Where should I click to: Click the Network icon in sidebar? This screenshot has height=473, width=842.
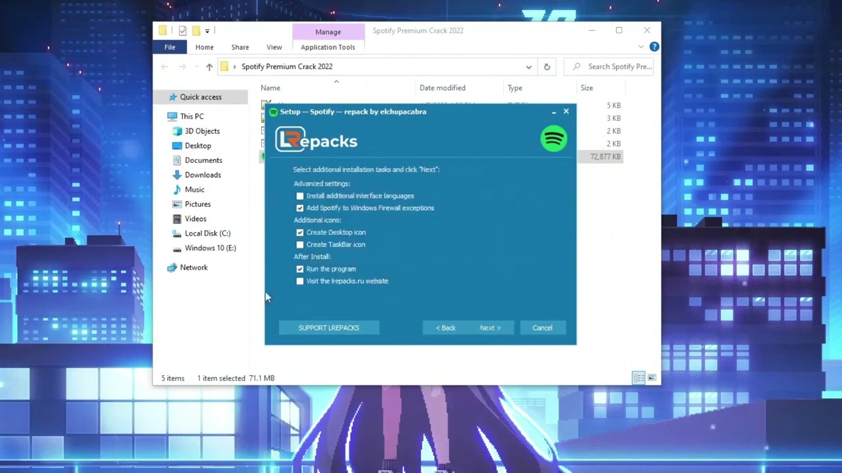tap(172, 267)
